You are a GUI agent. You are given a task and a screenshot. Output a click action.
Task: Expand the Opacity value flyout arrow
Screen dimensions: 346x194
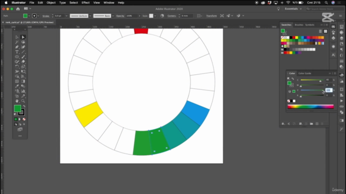139,16
